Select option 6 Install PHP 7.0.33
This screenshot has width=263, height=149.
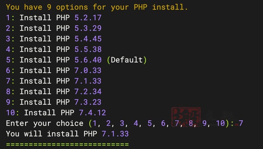(x=54, y=71)
